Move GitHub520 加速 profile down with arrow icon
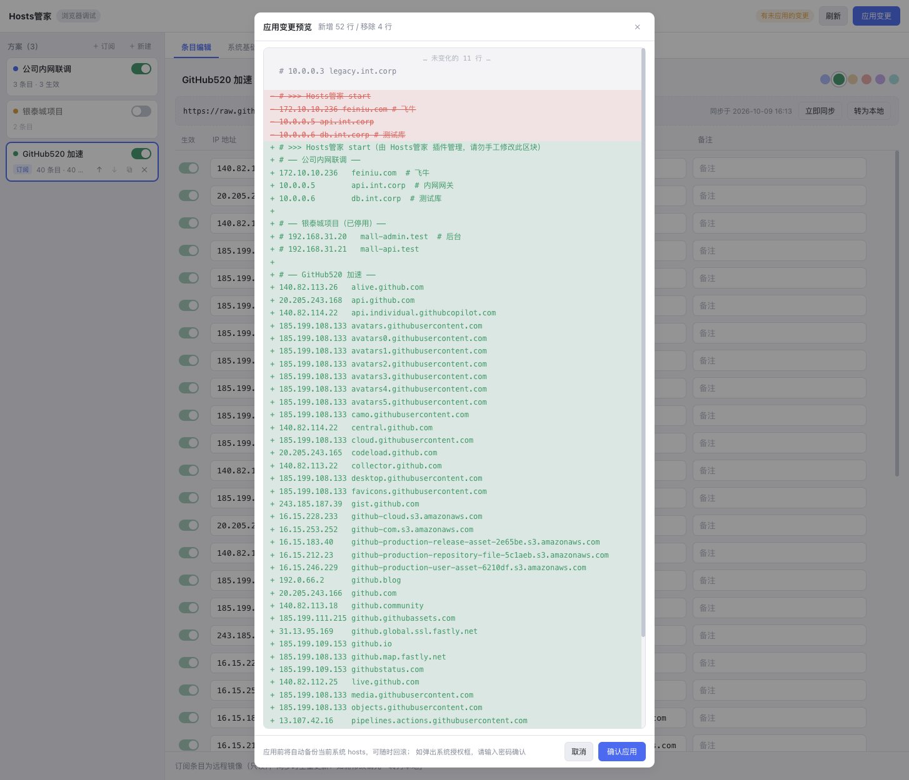Image resolution: width=909 pixels, height=780 pixels. point(114,170)
